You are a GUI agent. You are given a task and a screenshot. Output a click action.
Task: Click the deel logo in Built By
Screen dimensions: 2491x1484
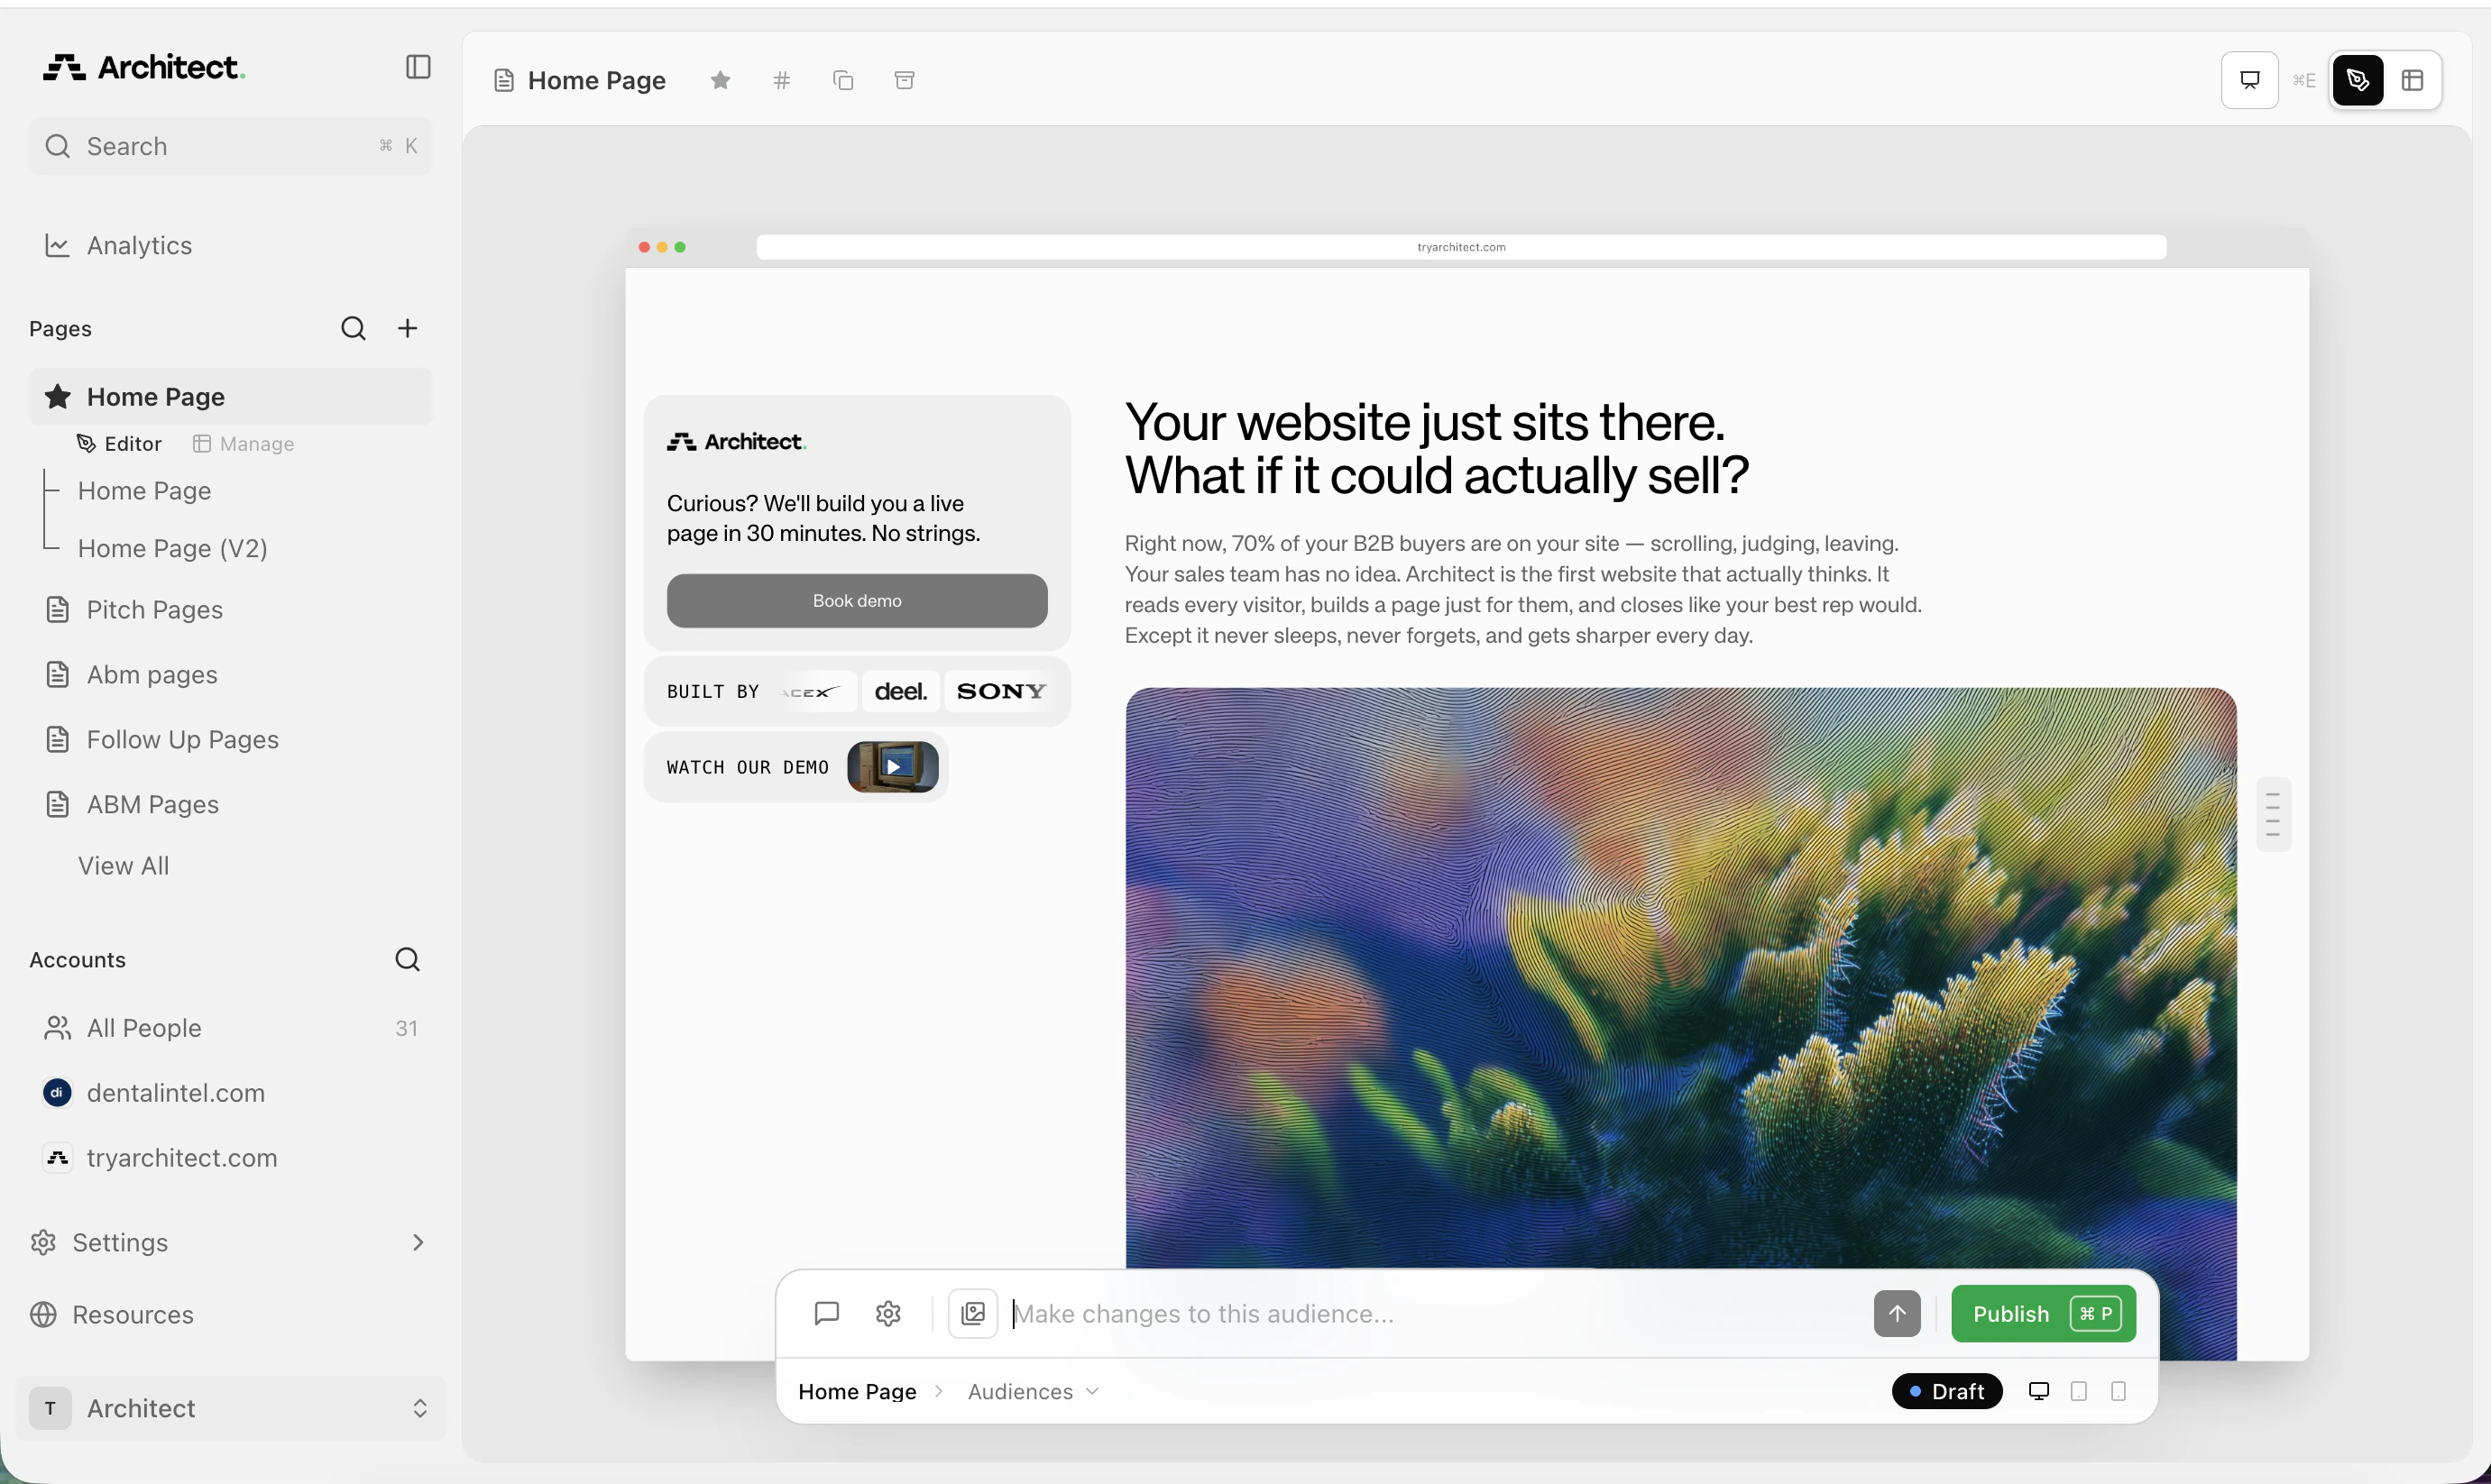click(x=901, y=691)
